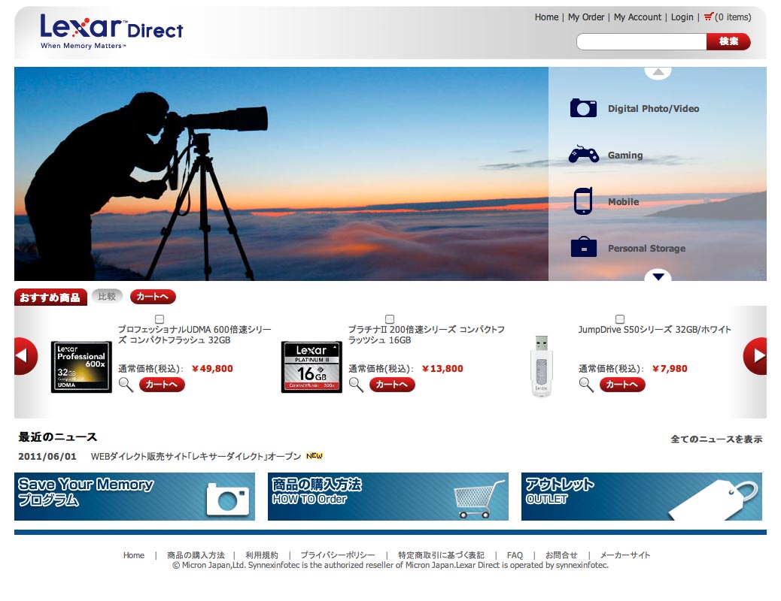Click into the search input field
Viewport: 781px width, 601px height.
[x=642, y=42]
